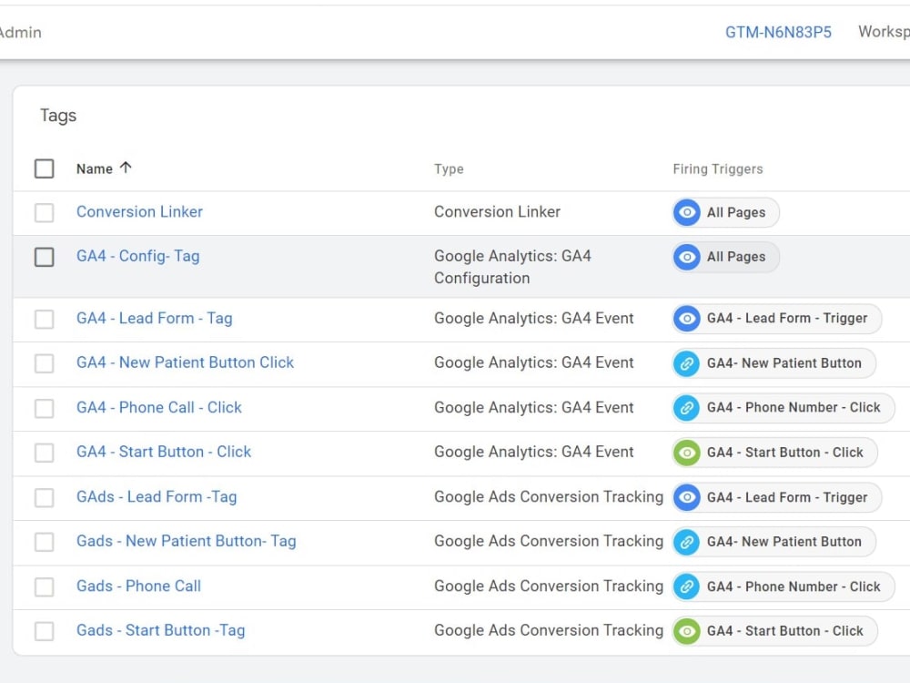The image size is (910, 683).
Task: Click link icon in GA4 - New Patient Button Click row
Action: (x=686, y=363)
